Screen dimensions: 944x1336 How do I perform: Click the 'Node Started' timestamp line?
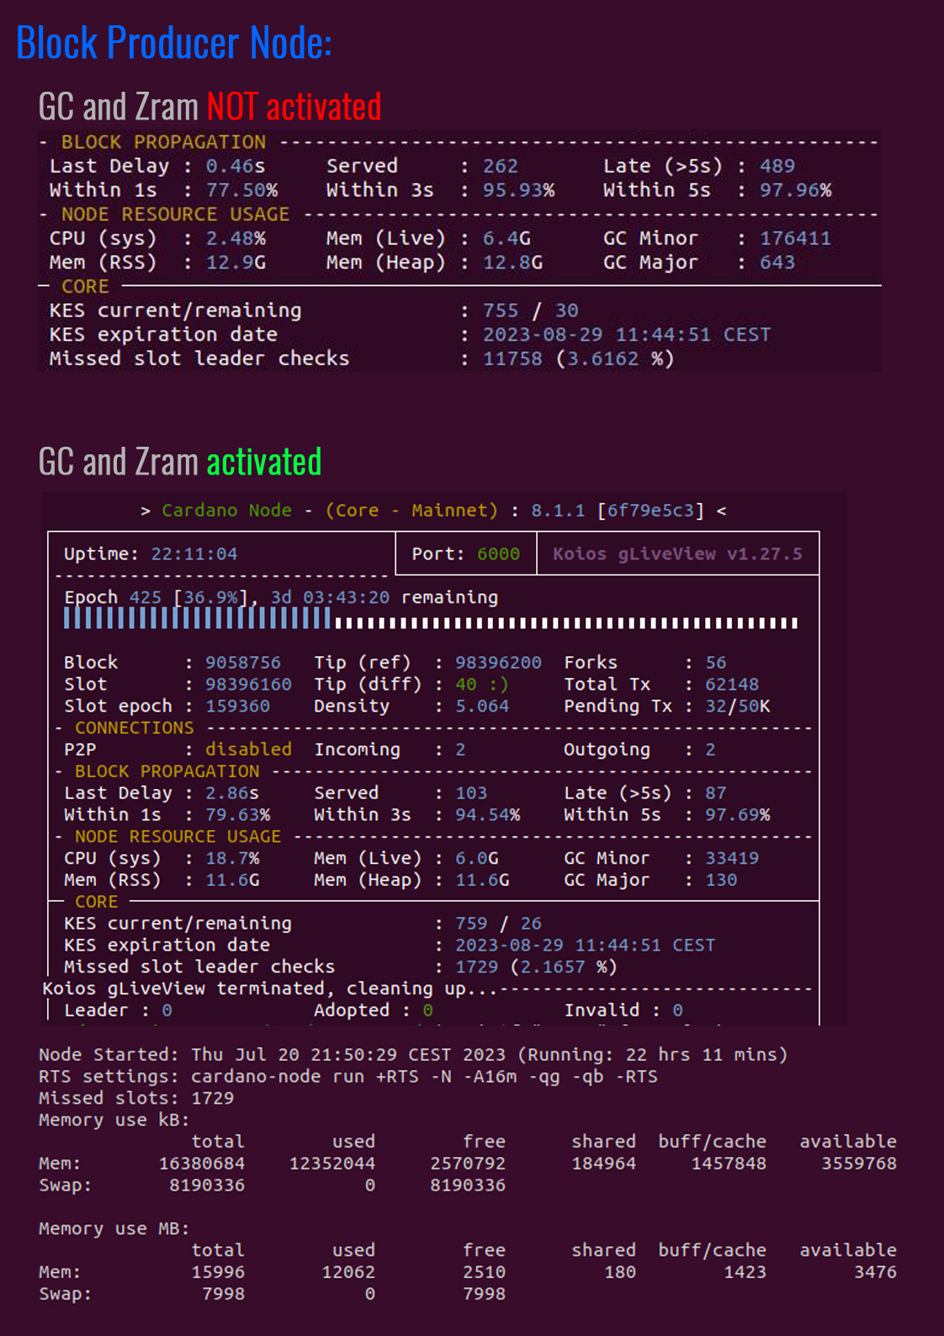(413, 1055)
